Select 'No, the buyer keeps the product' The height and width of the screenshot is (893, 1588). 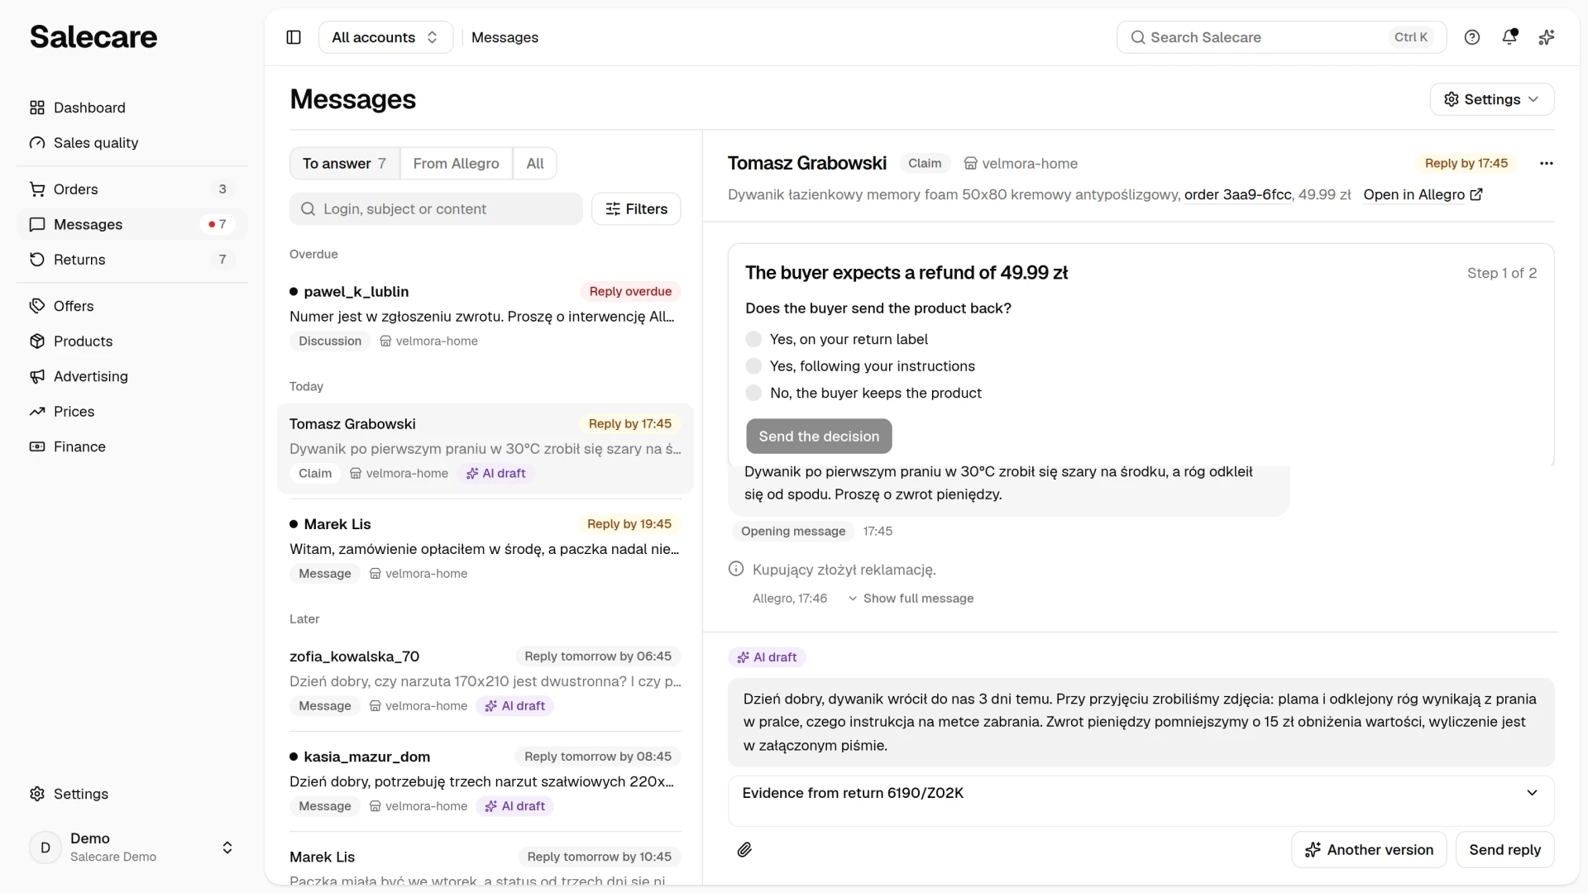[x=863, y=393]
